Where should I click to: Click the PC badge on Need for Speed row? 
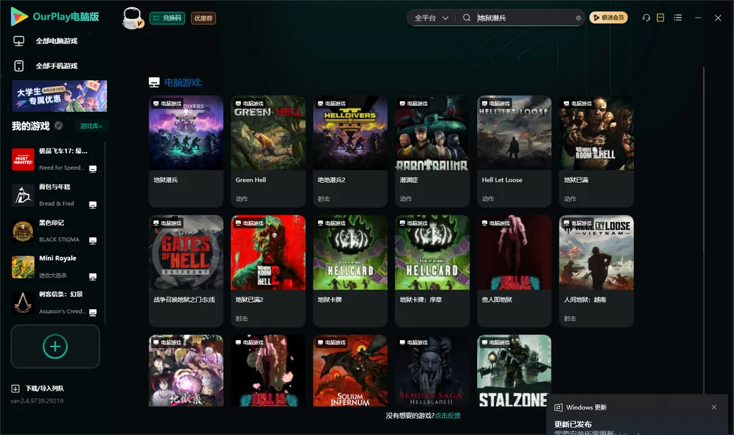click(x=92, y=169)
